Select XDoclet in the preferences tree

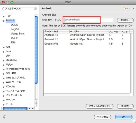point(10,86)
